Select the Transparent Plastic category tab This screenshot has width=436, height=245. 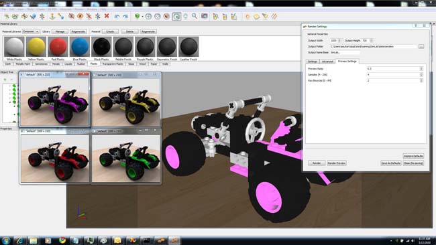113,64
